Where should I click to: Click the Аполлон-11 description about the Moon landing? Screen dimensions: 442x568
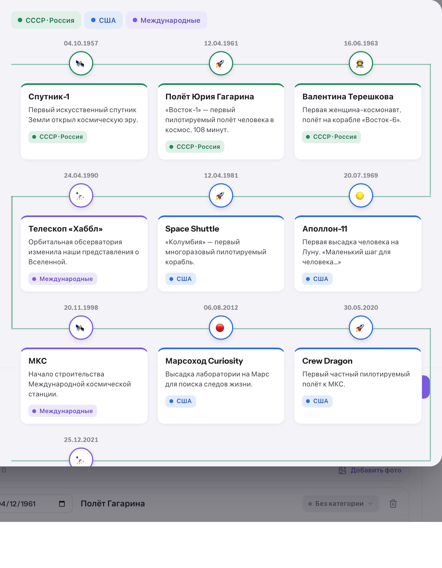[x=350, y=252]
